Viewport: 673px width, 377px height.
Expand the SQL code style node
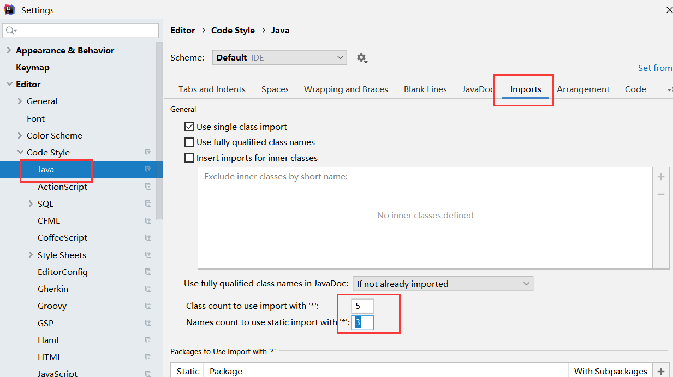31,204
